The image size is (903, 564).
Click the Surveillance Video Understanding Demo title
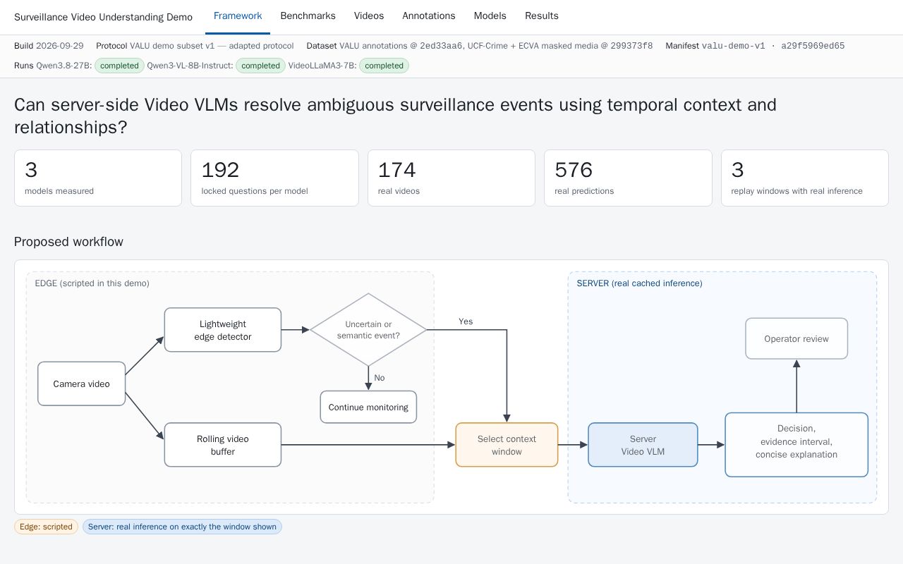[103, 17]
